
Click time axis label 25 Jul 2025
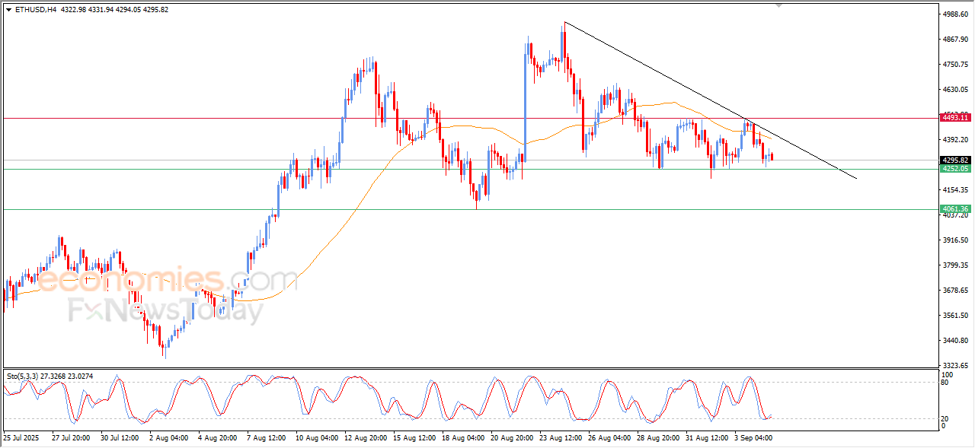click(x=22, y=438)
